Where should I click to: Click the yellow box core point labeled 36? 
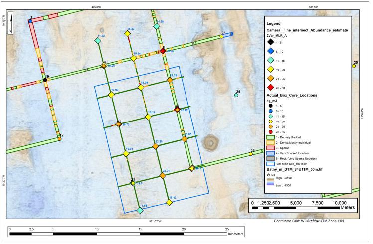tap(251, 154)
